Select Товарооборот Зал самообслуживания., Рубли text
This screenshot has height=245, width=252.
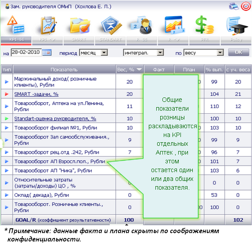click(62, 140)
